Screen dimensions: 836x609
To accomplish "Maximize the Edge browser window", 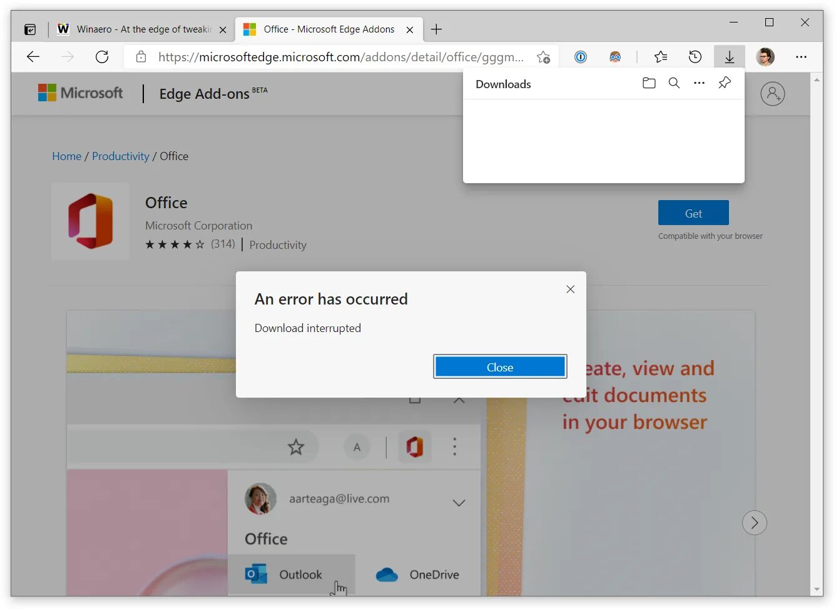I will (770, 23).
